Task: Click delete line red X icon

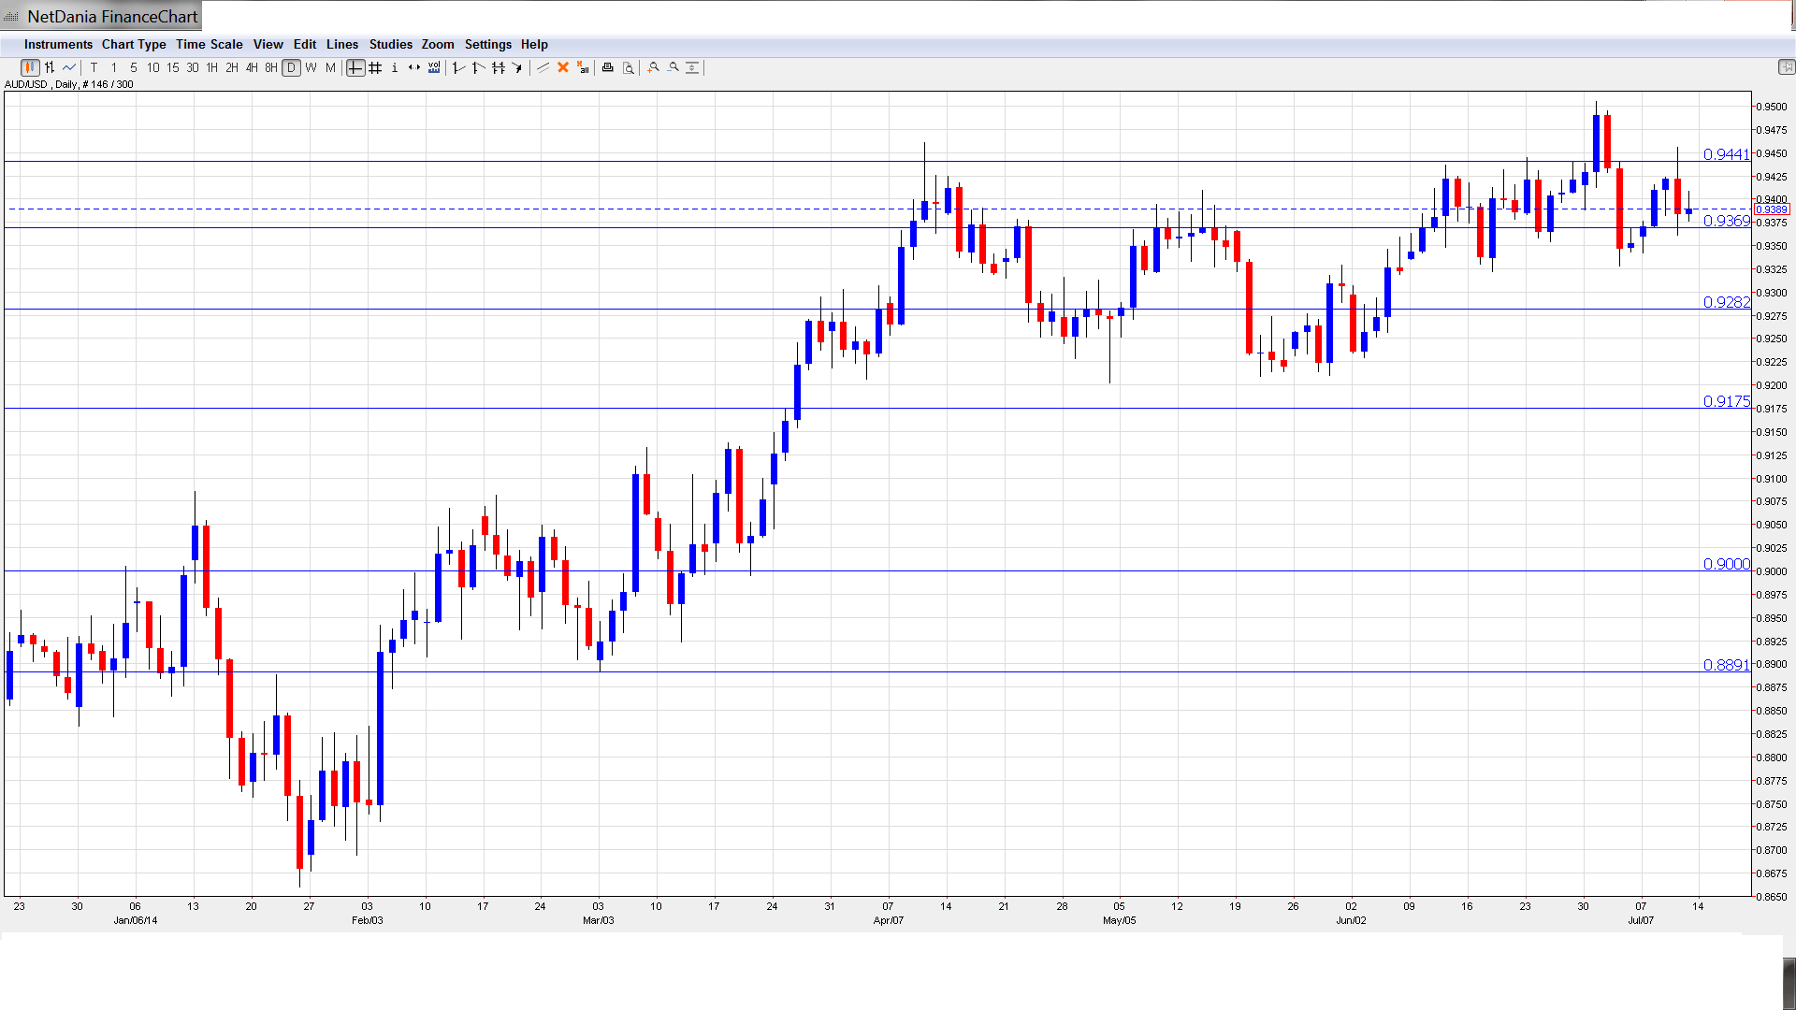Action: pyautogui.click(x=563, y=67)
